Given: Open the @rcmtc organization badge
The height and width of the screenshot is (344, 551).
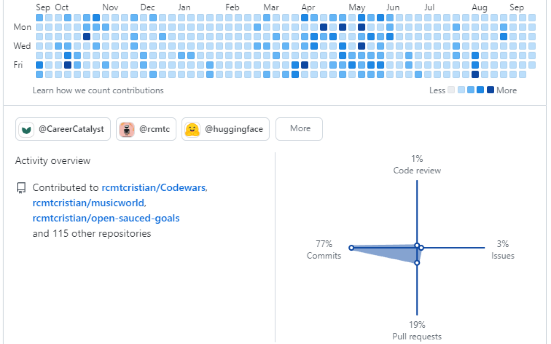Looking at the screenshot, I should [145, 129].
